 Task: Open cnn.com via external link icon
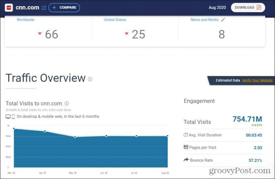coord(44,8)
